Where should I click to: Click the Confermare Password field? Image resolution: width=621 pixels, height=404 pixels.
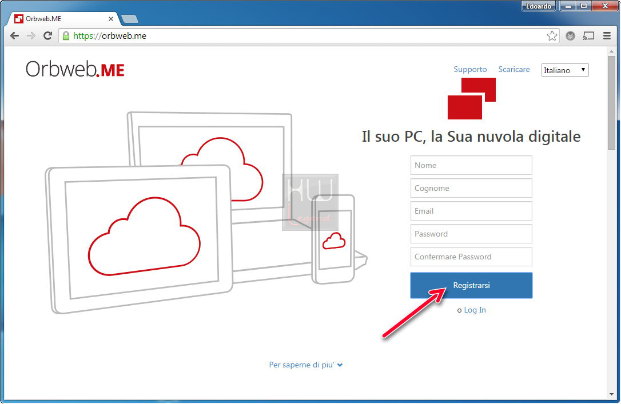coord(471,257)
